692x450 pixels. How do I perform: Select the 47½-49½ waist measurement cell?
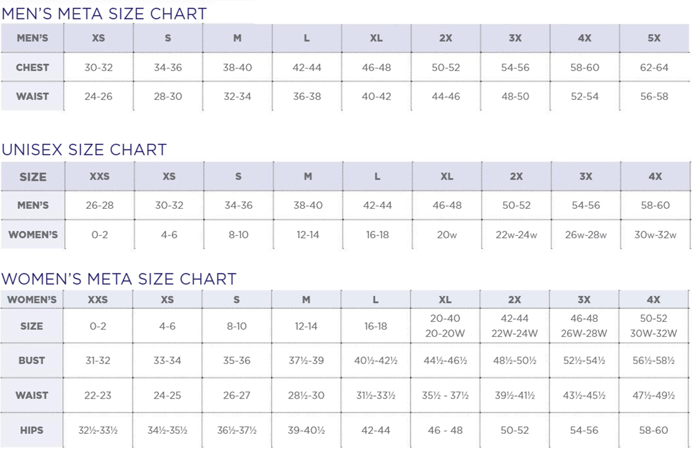click(653, 395)
